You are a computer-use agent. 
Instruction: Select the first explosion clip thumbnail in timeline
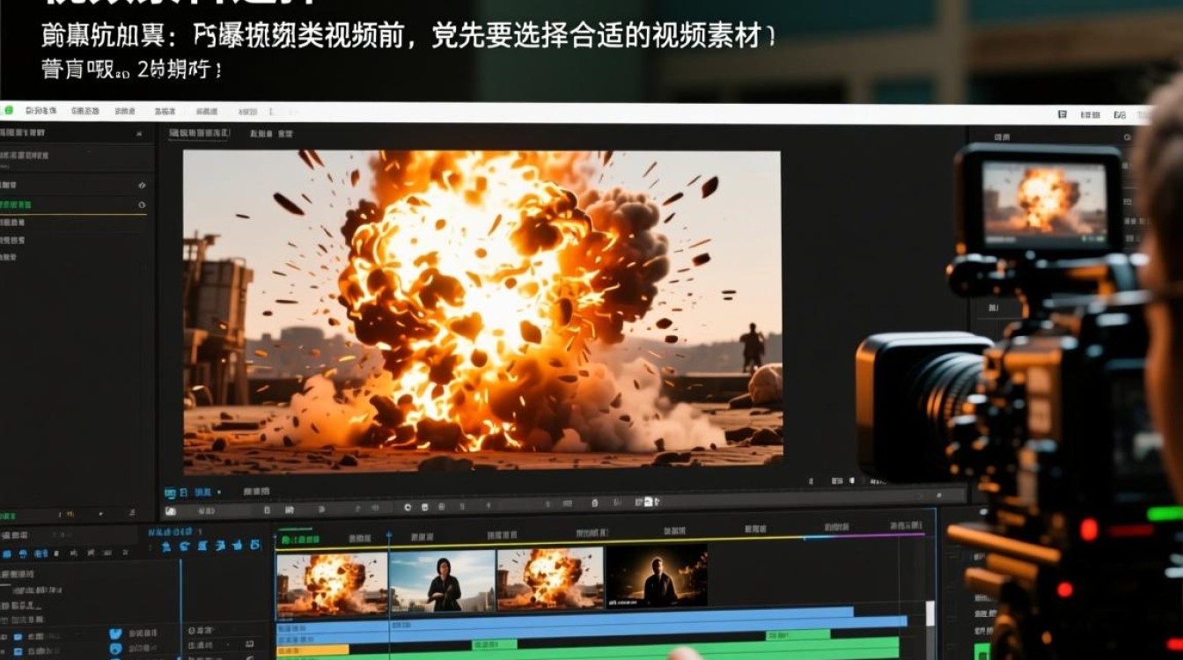point(332,583)
